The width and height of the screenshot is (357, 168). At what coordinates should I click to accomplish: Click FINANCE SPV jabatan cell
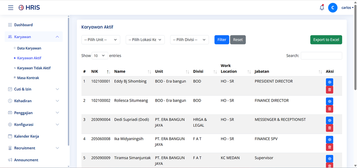(266, 139)
